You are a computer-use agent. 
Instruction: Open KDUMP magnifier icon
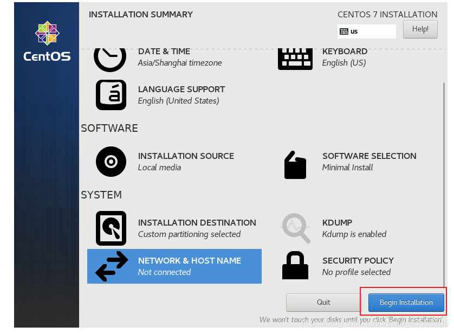295,228
